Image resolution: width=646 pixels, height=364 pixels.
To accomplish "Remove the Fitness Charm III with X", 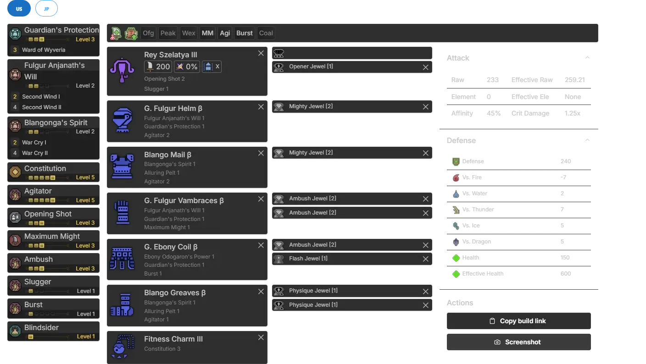I will (x=261, y=337).
